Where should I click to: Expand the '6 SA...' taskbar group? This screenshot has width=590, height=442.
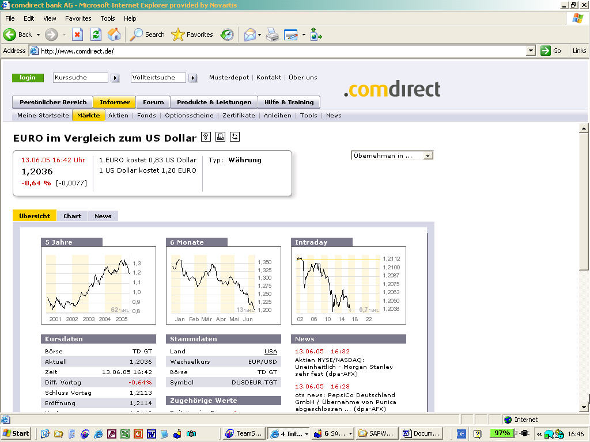(x=350, y=434)
